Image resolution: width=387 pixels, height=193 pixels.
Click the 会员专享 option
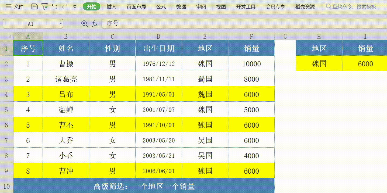pyautogui.click(x=275, y=6)
